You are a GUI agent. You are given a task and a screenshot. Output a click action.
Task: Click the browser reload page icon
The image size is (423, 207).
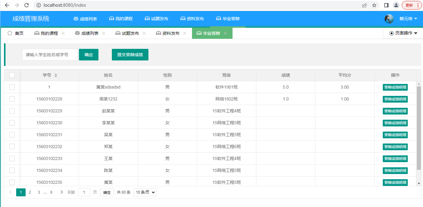click(27, 5)
